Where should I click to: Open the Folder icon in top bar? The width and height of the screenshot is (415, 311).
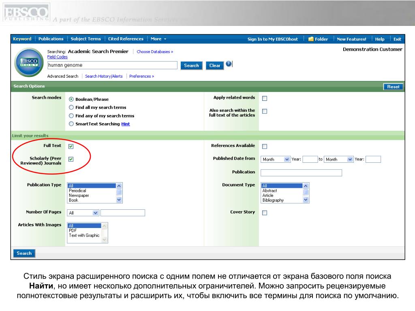(311, 39)
